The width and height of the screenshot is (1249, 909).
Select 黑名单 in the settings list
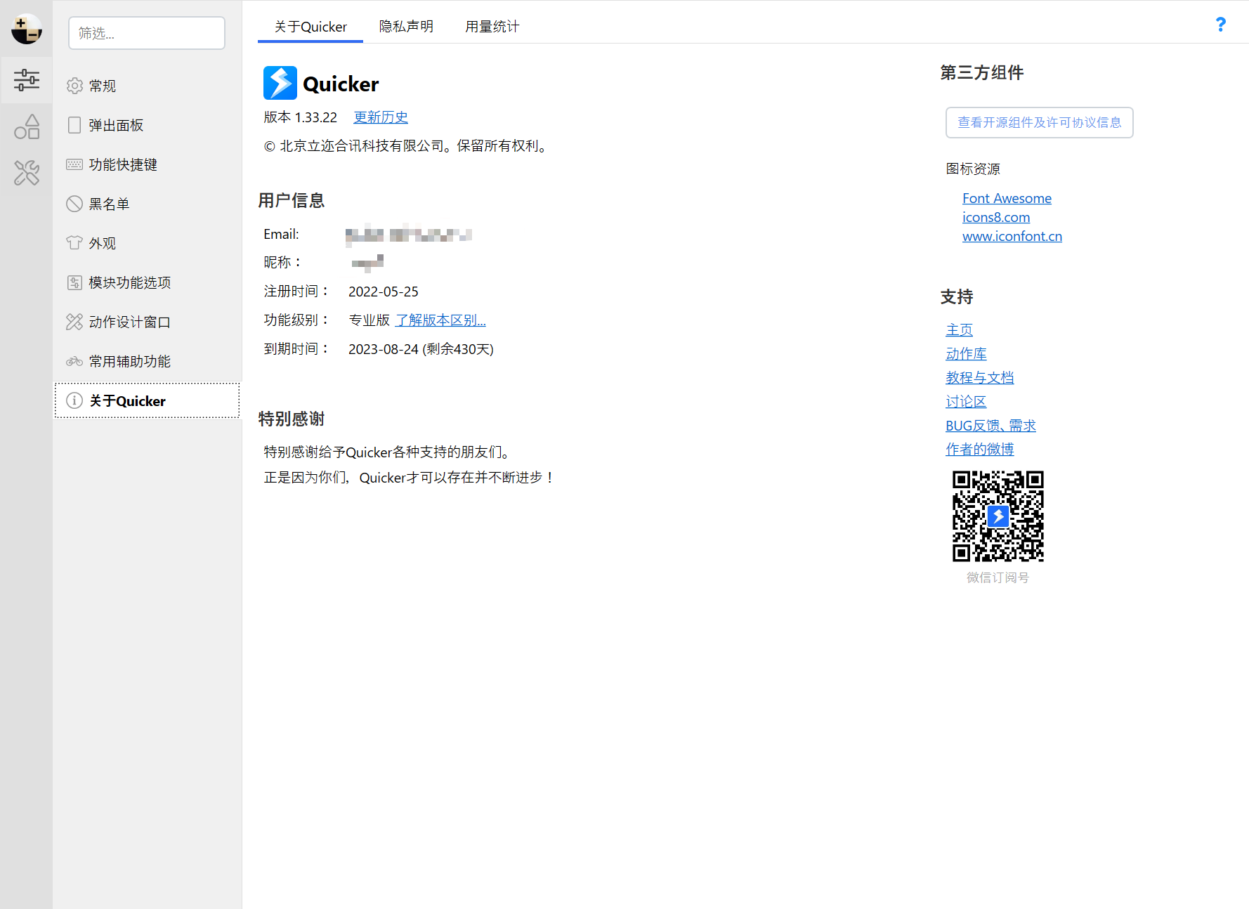tap(148, 204)
